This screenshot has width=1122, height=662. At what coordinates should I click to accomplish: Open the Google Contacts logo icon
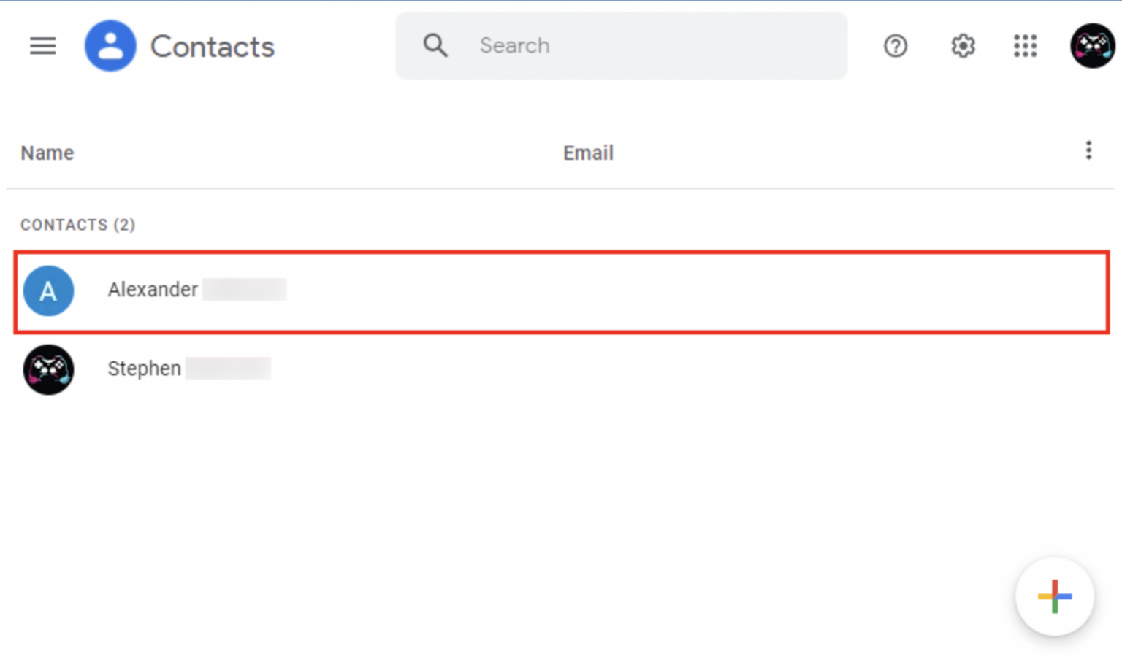coord(110,45)
